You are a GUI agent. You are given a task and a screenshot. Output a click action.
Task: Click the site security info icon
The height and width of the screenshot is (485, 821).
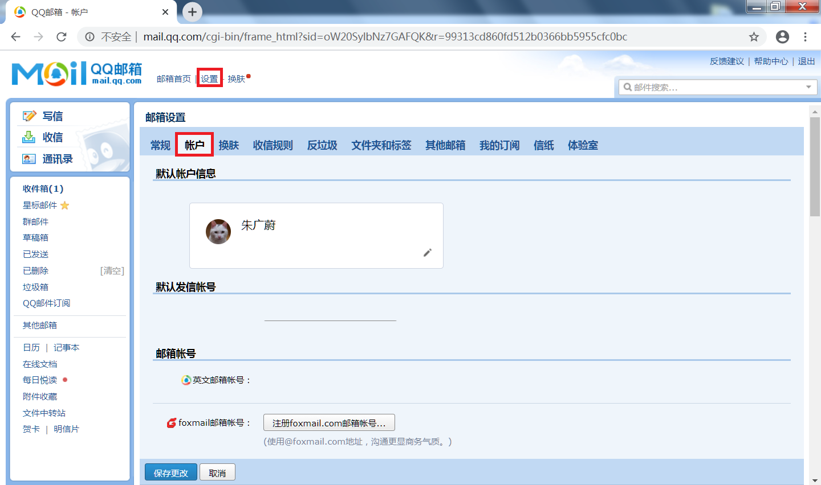[90, 37]
